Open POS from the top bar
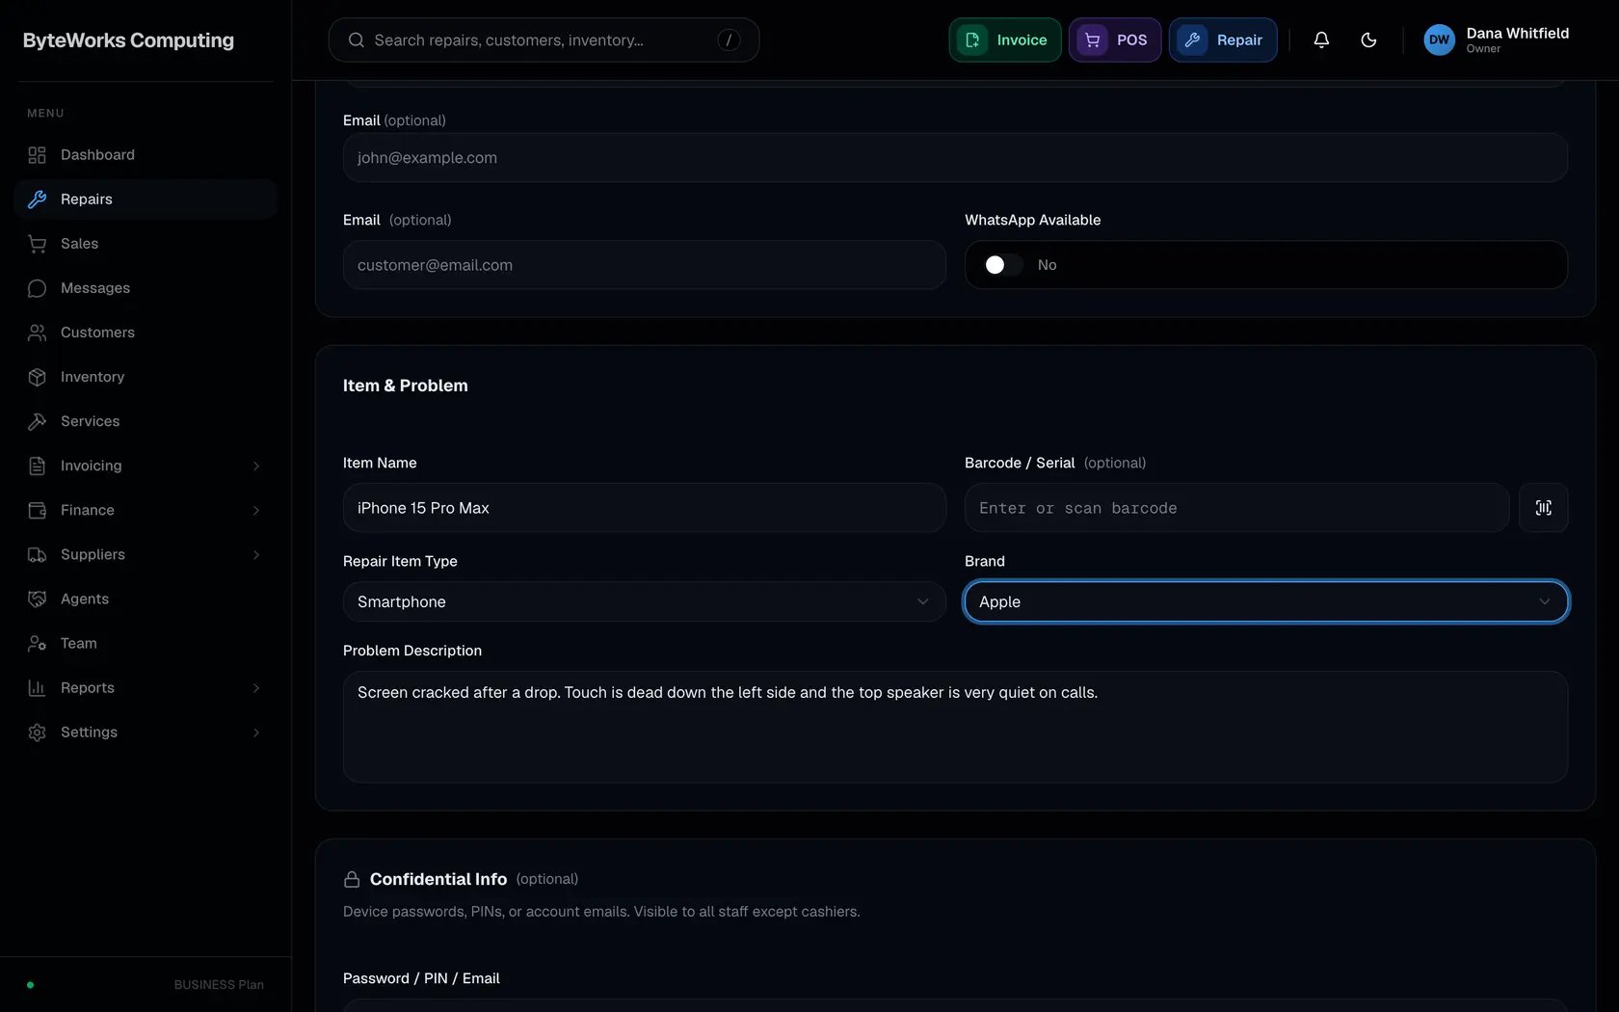The image size is (1619, 1012). click(x=1115, y=40)
